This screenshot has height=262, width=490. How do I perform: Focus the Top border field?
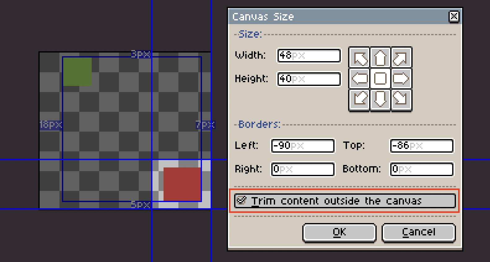click(422, 146)
